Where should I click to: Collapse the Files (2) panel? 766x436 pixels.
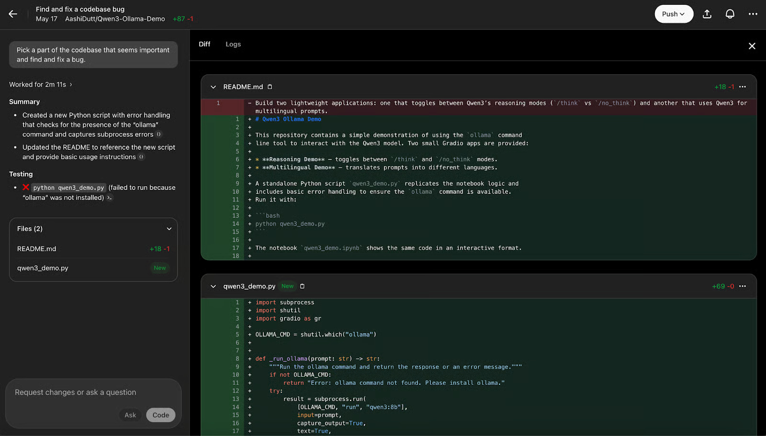pos(169,229)
